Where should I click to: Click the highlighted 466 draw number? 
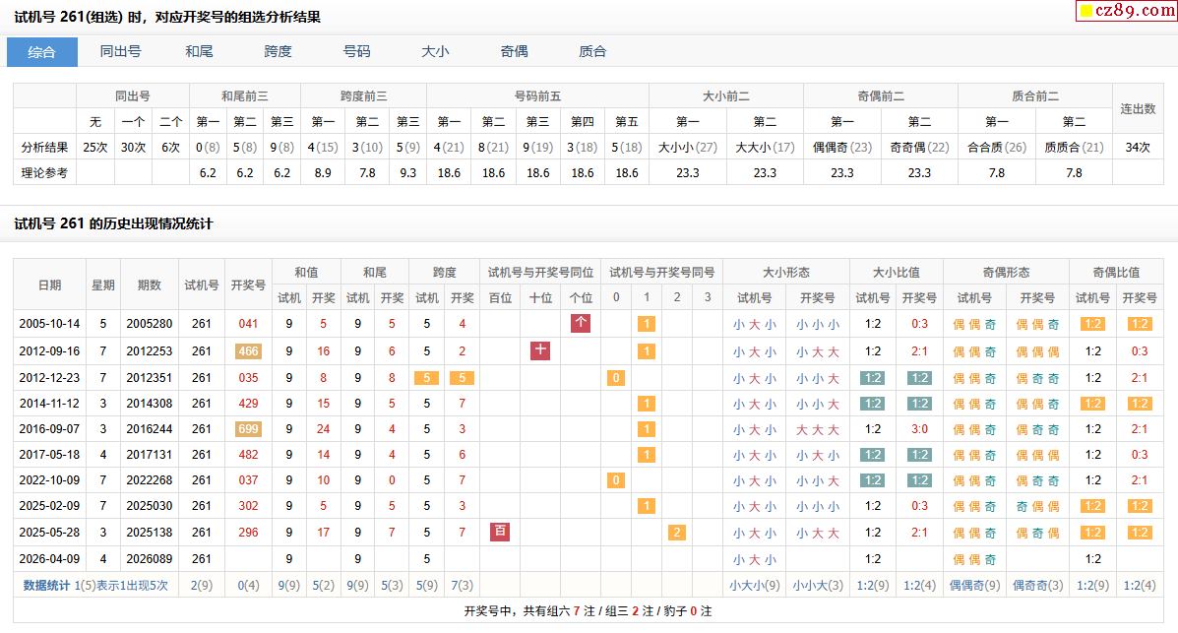pyautogui.click(x=248, y=351)
